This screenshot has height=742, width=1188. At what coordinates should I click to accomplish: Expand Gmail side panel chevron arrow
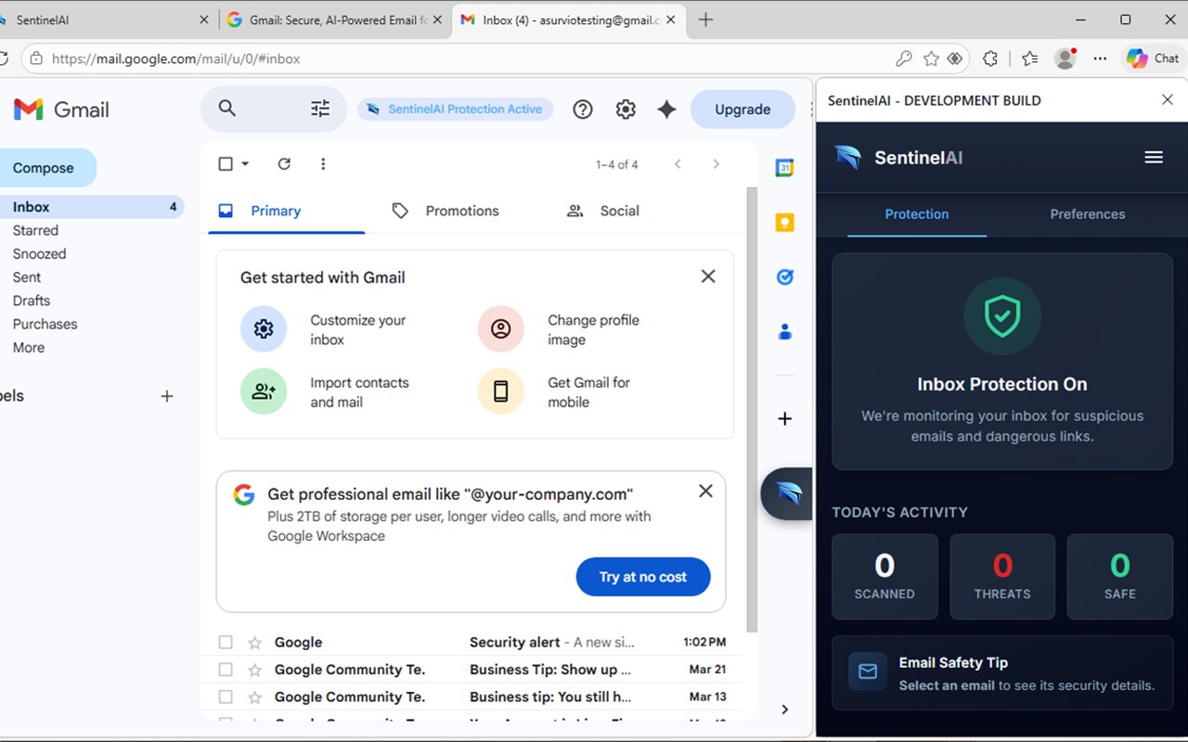(x=785, y=710)
